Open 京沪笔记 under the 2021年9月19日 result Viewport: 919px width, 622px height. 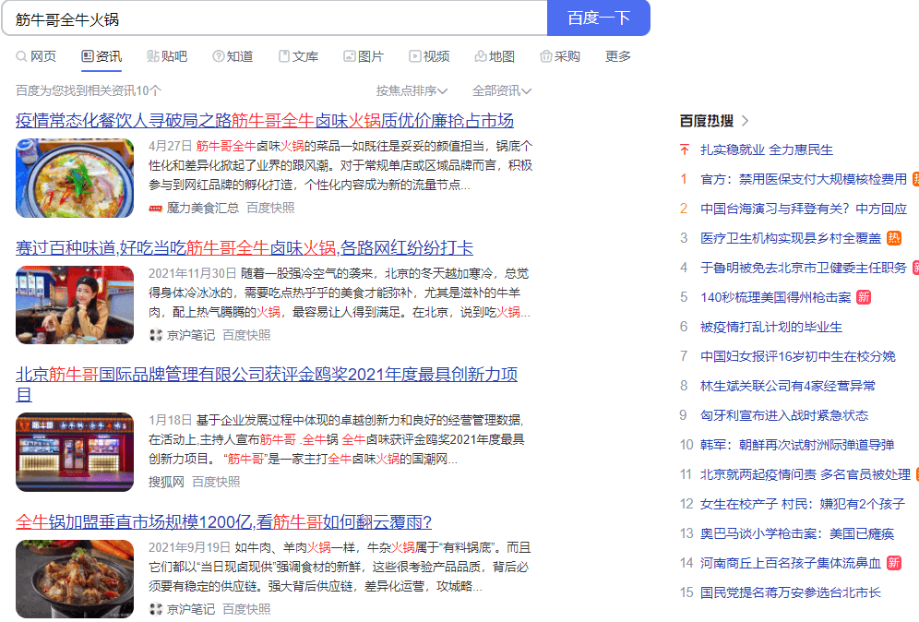click(191, 610)
